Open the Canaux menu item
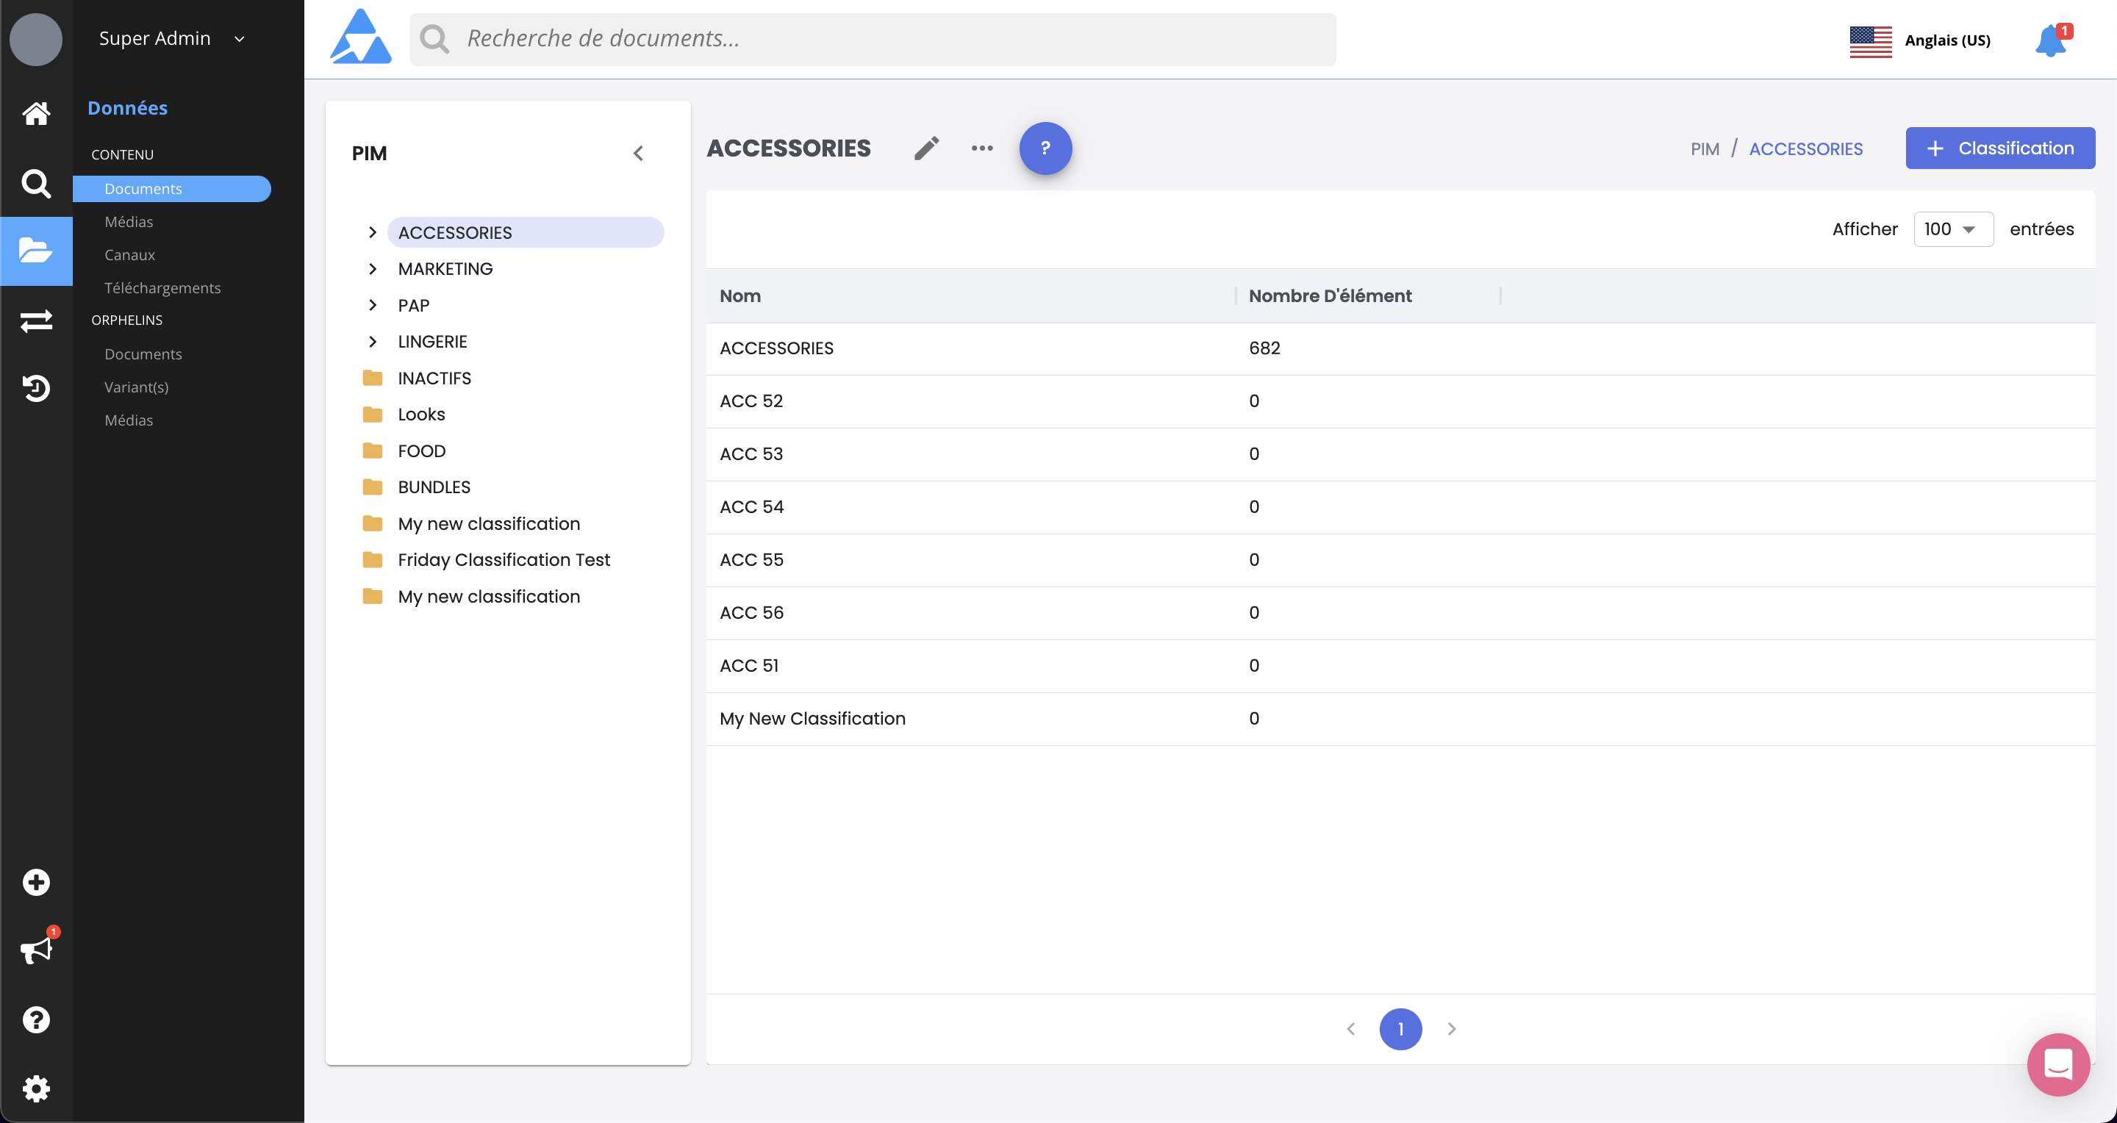The height and width of the screenshot is (1123, 2117). (x=130, y=255)
